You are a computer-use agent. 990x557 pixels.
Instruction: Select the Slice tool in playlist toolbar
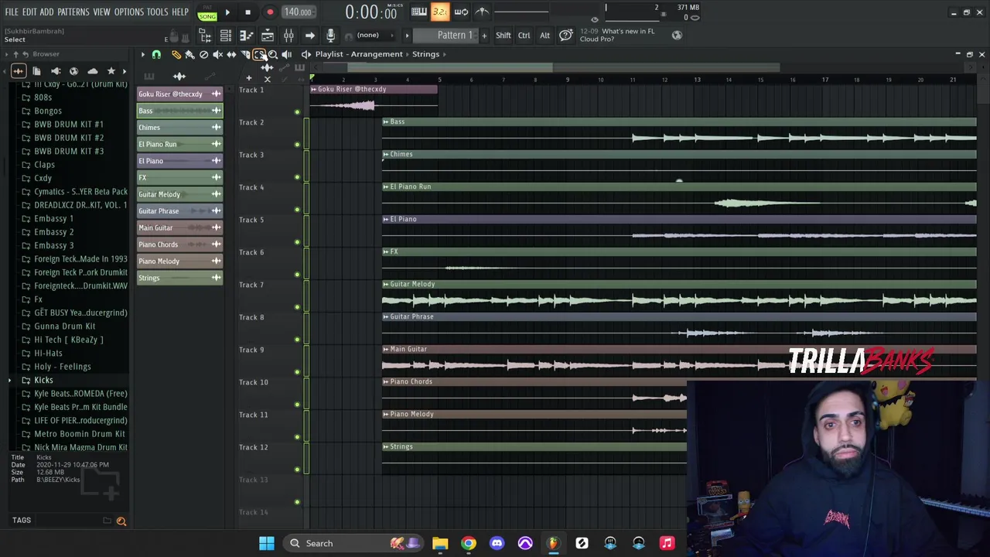tap(245, 54)
